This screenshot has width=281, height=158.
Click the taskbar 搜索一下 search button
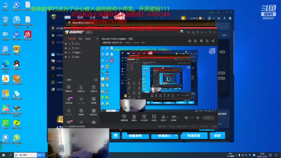coord(41,155)
